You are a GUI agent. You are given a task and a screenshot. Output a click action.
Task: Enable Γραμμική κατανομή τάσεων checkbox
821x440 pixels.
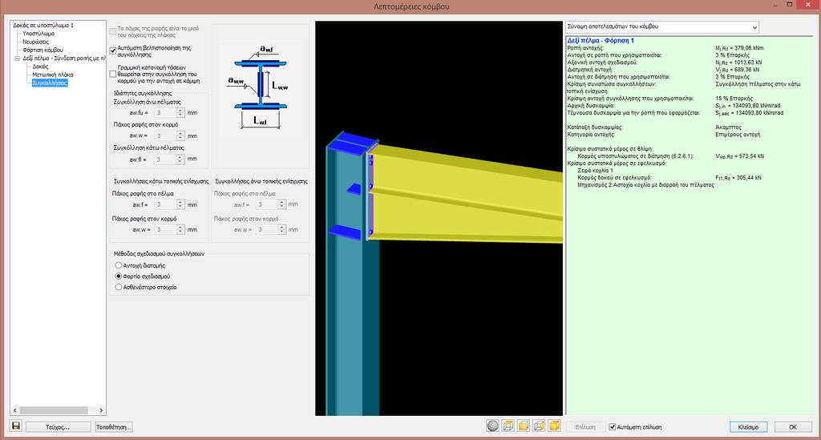point(112,74)
